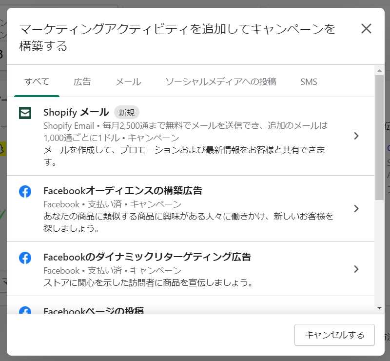The width and height of the screenshot is (390, 361).
Task: Close the marketing activity dialog
Action: (366, 29)
